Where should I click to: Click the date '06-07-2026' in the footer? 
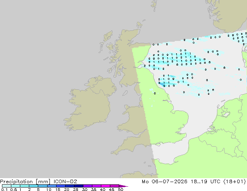coord(169,182)
